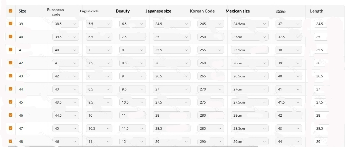The image size is (345, 147).
Task: Click the chevron arrow of Mexican size 24.5cm dropdown
Action: coord(264,24)
